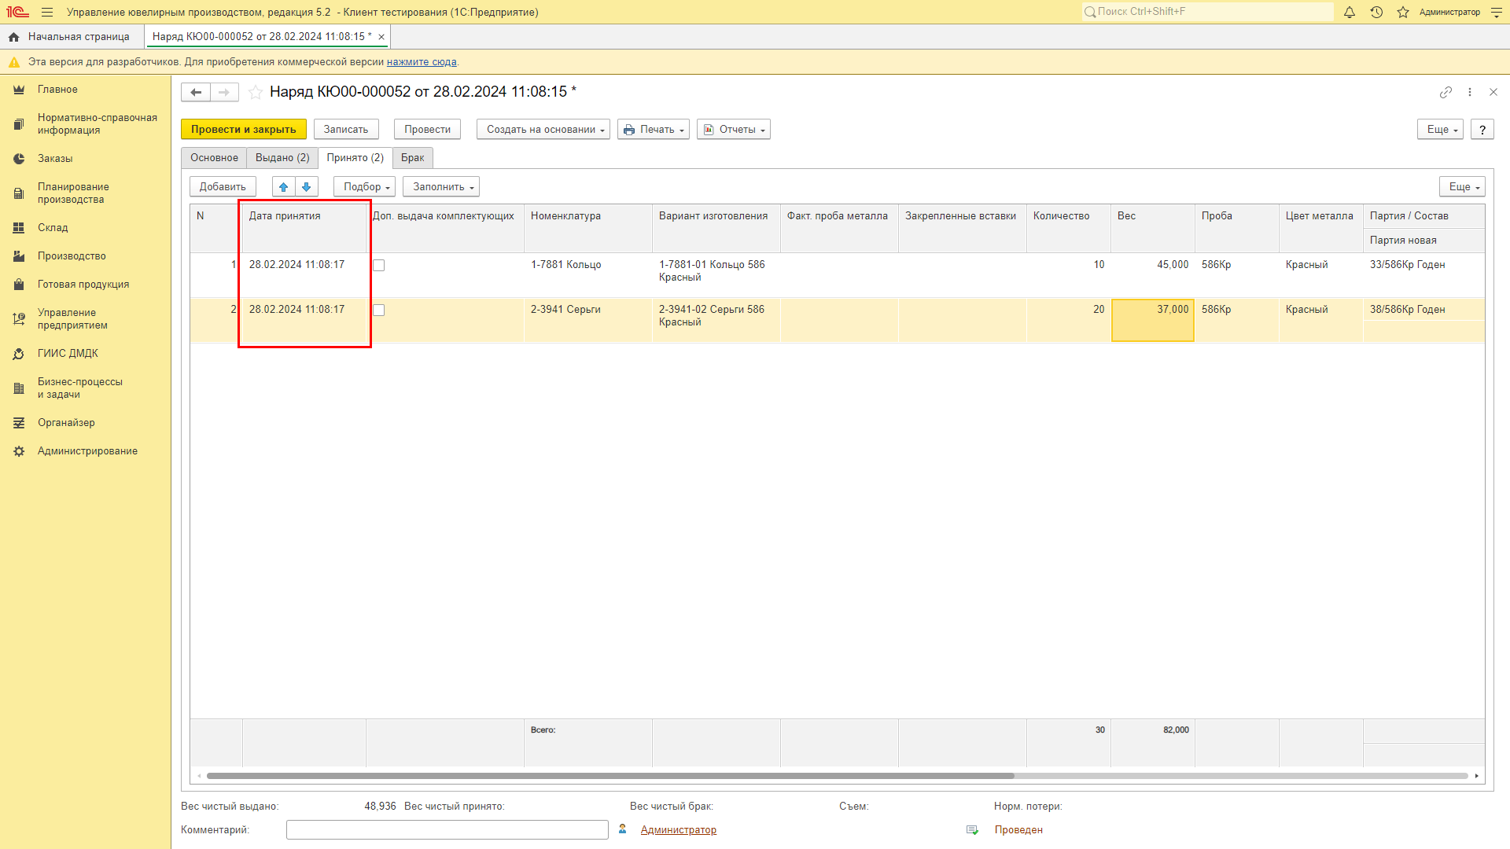Go back with the left arrow
The height and width of the screenshot is (849, 1510).
click(x=196, y=93)
